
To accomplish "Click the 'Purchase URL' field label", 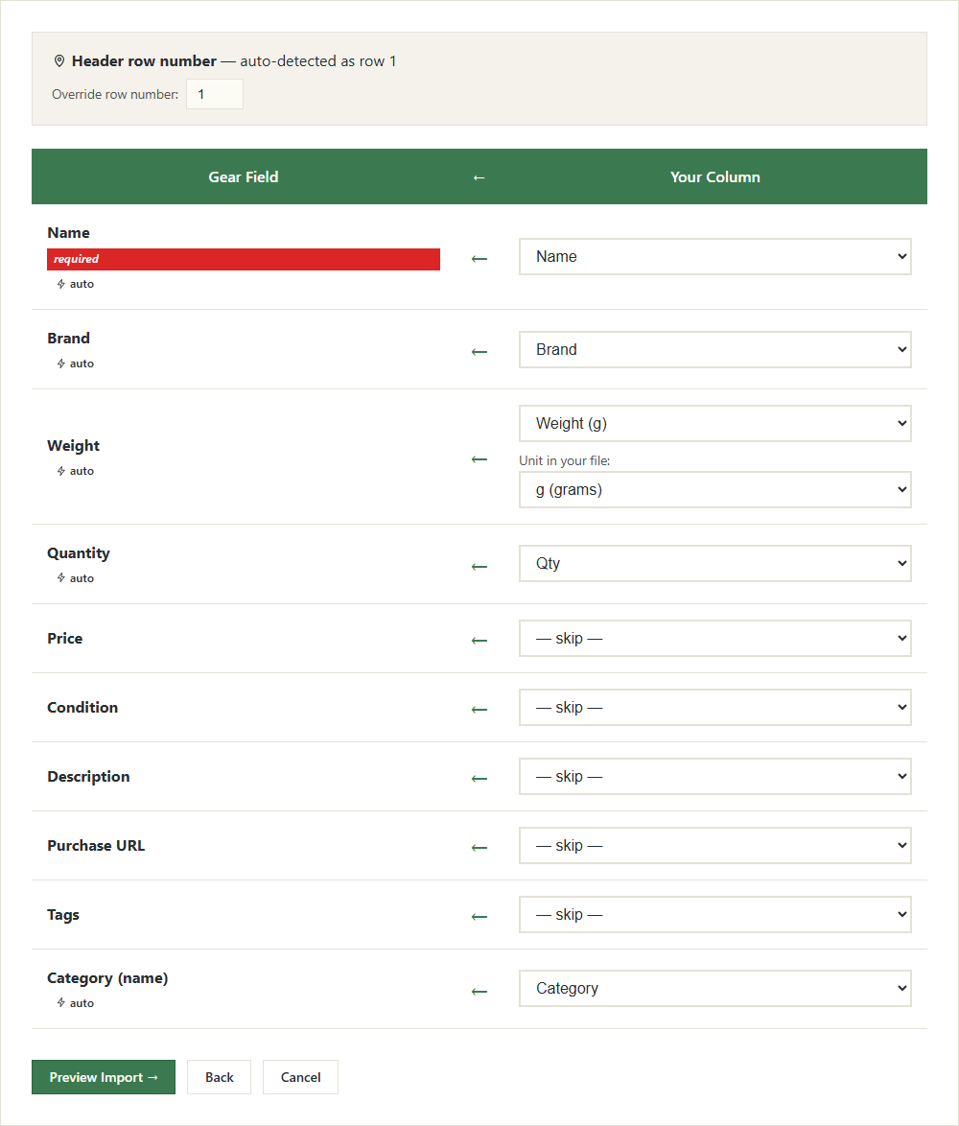I will pyautogui.click(x=96, y=846).
